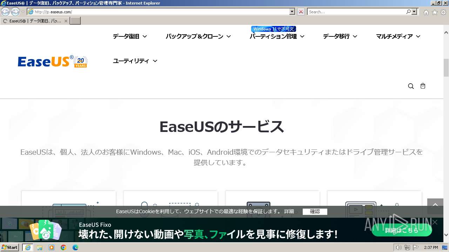Image resolution: width=449 pixels, height=252 pixels.
Task: Click the network tray icon
Action: 407,247
